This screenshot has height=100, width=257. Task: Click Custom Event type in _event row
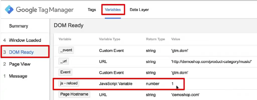111,51
